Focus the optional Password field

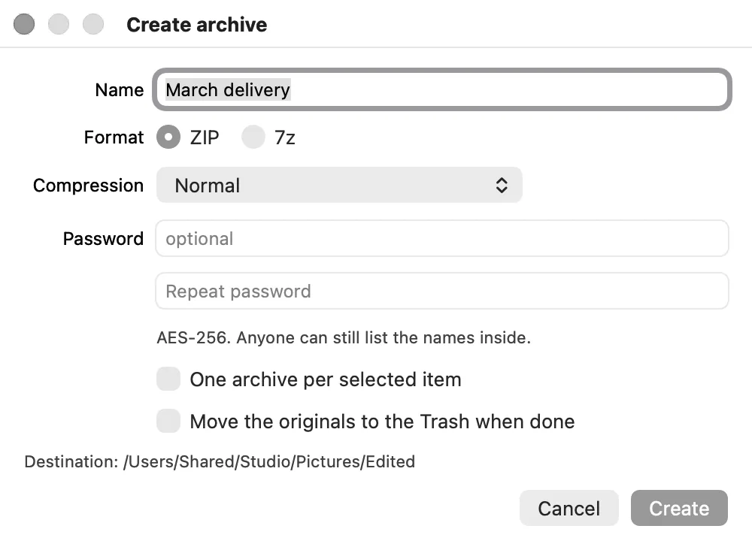(441, 238)
